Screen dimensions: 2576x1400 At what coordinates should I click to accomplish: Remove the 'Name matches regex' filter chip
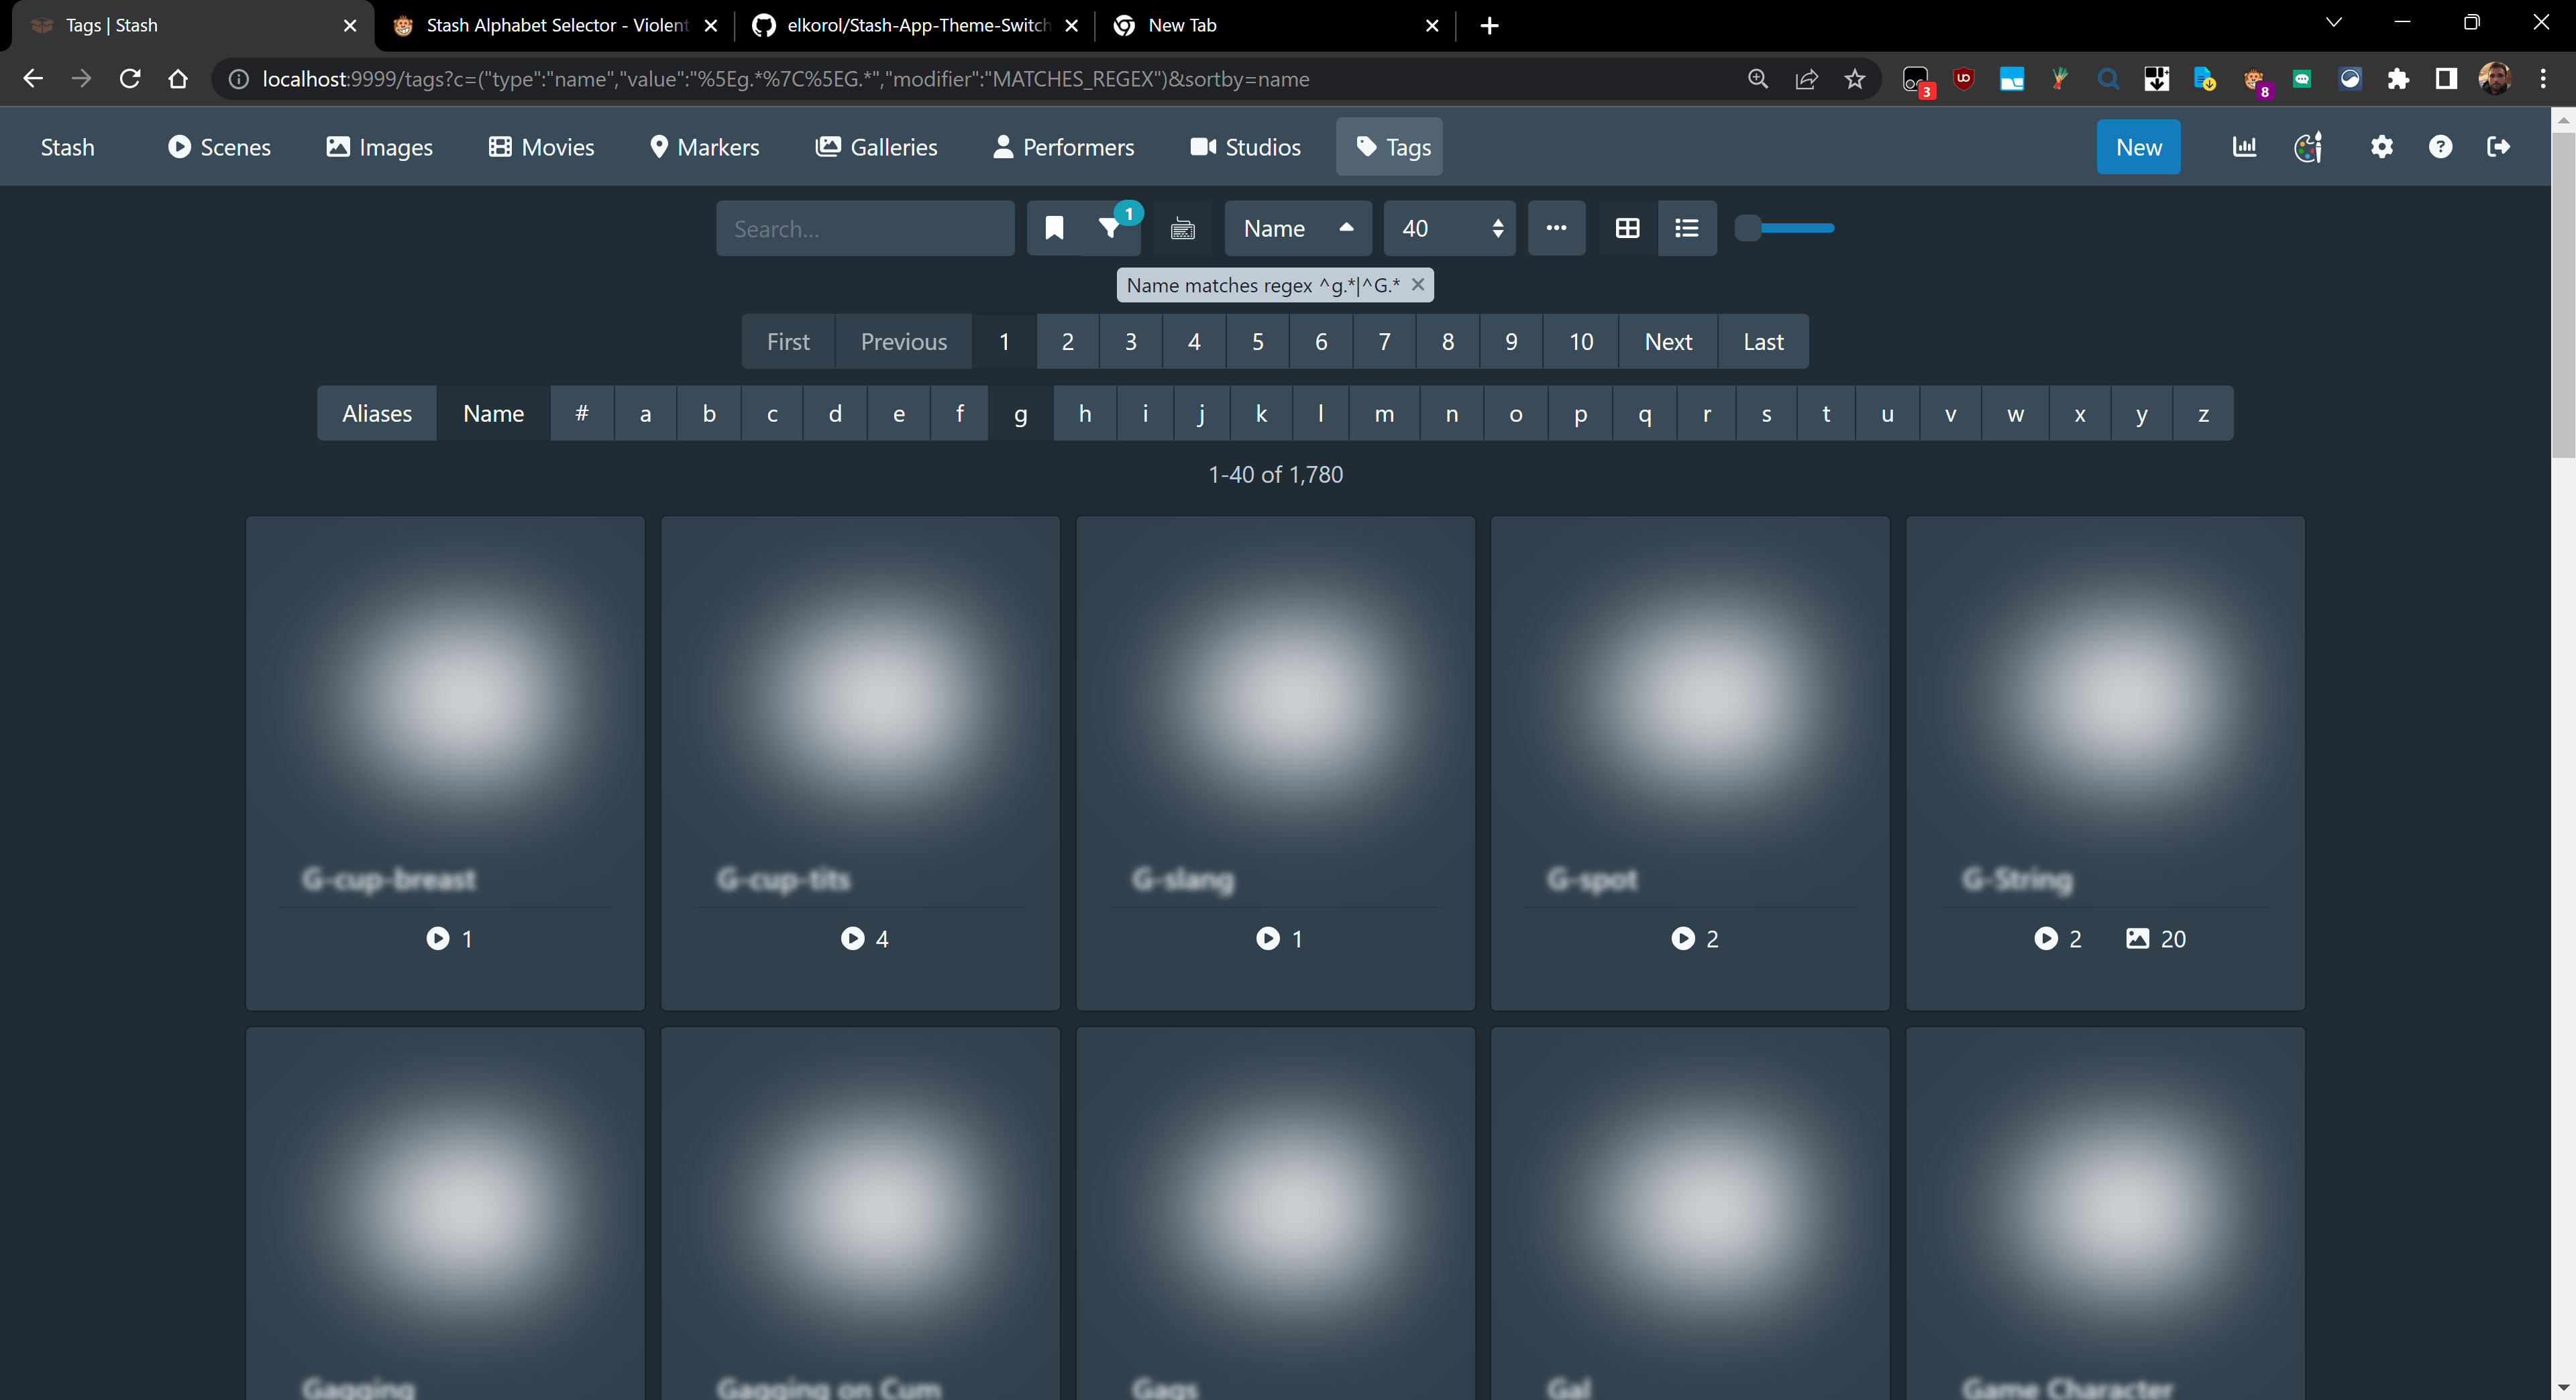[1418, 285]
